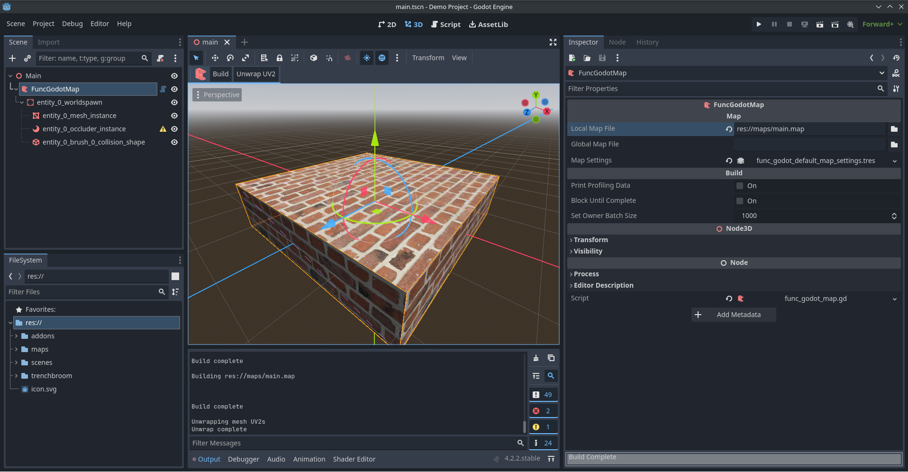908x472 pixels.
Task: Switch to the Debugger bottom tab
Action: coord(243,459)
